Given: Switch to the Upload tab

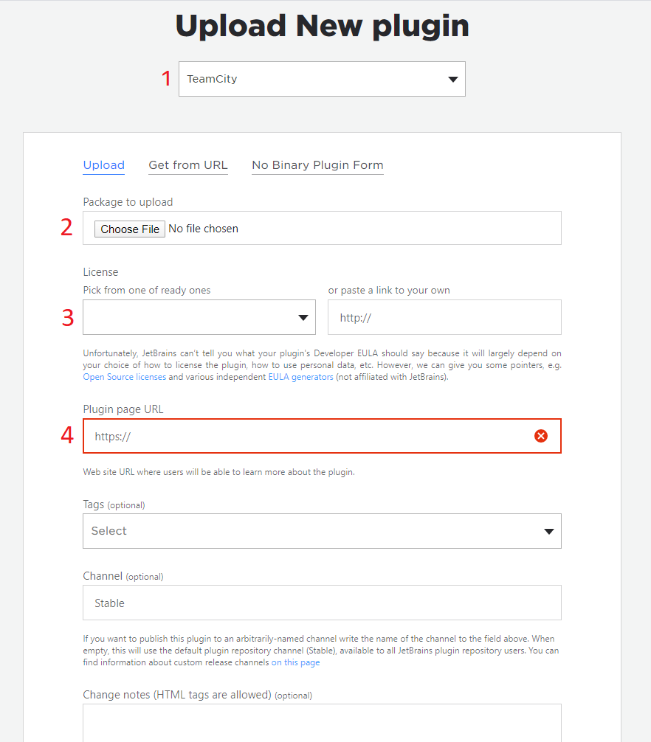Looking at the screenshot, I should coord(103,165).
